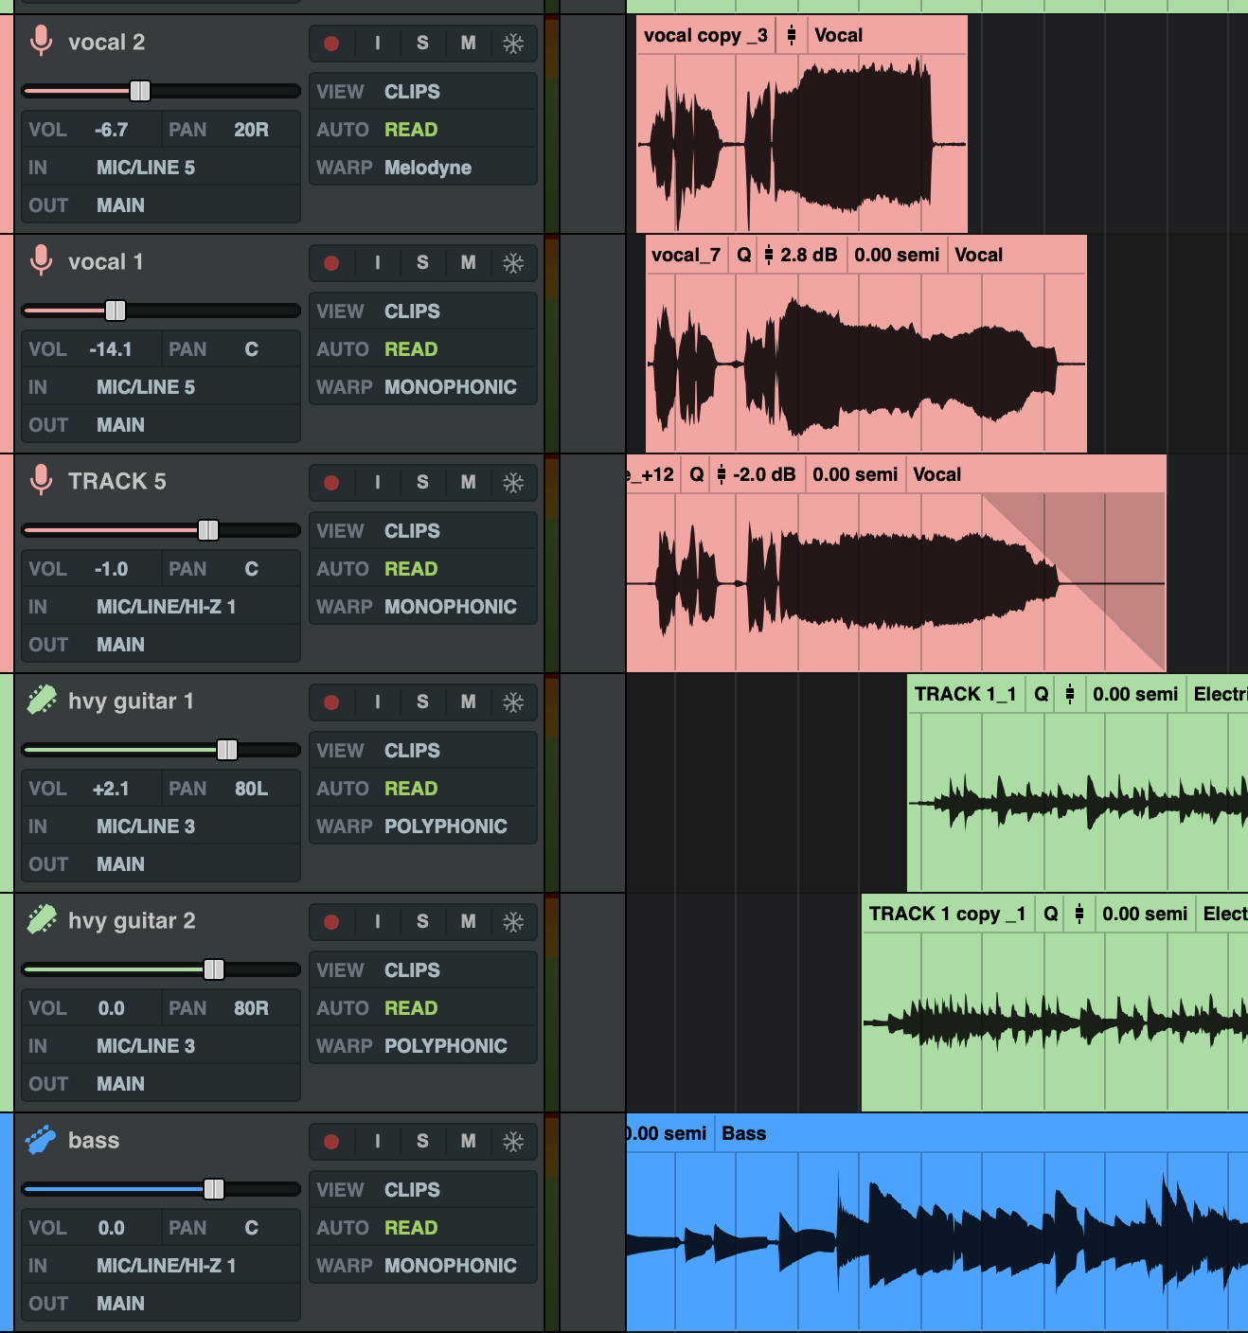
Task: Adjust the volume slider on hvy guitar 1
Action: [227, 749]
